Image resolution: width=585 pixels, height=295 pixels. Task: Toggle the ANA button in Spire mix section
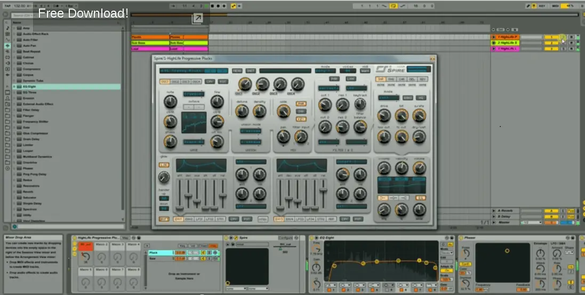click(301, 103)
